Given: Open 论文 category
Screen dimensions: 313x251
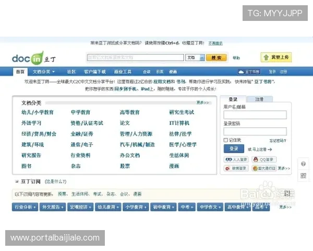Looking at the screenshot, I should [125, 123].
